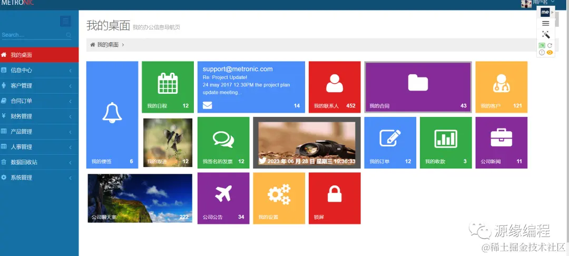Expand the 产品管理 chevron arrow

pos(71,132)
